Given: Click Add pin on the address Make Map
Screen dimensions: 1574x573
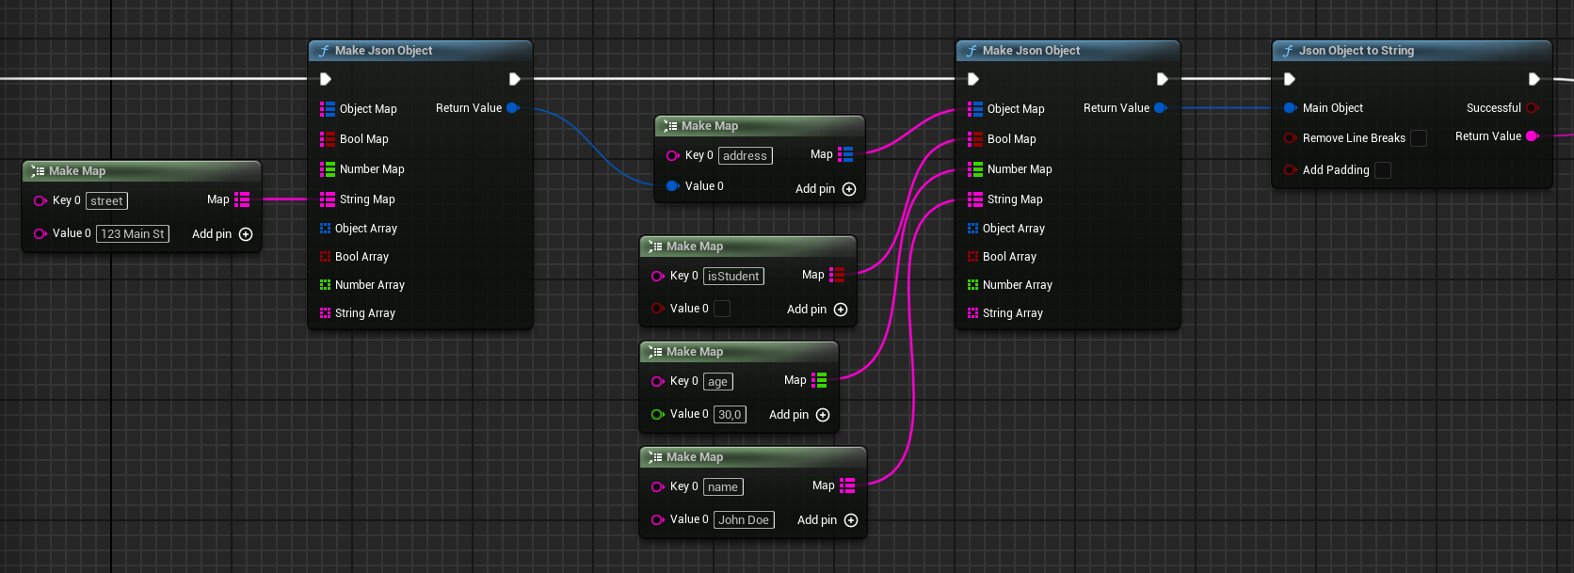Looking at the screenshot, I should (826, 189).
